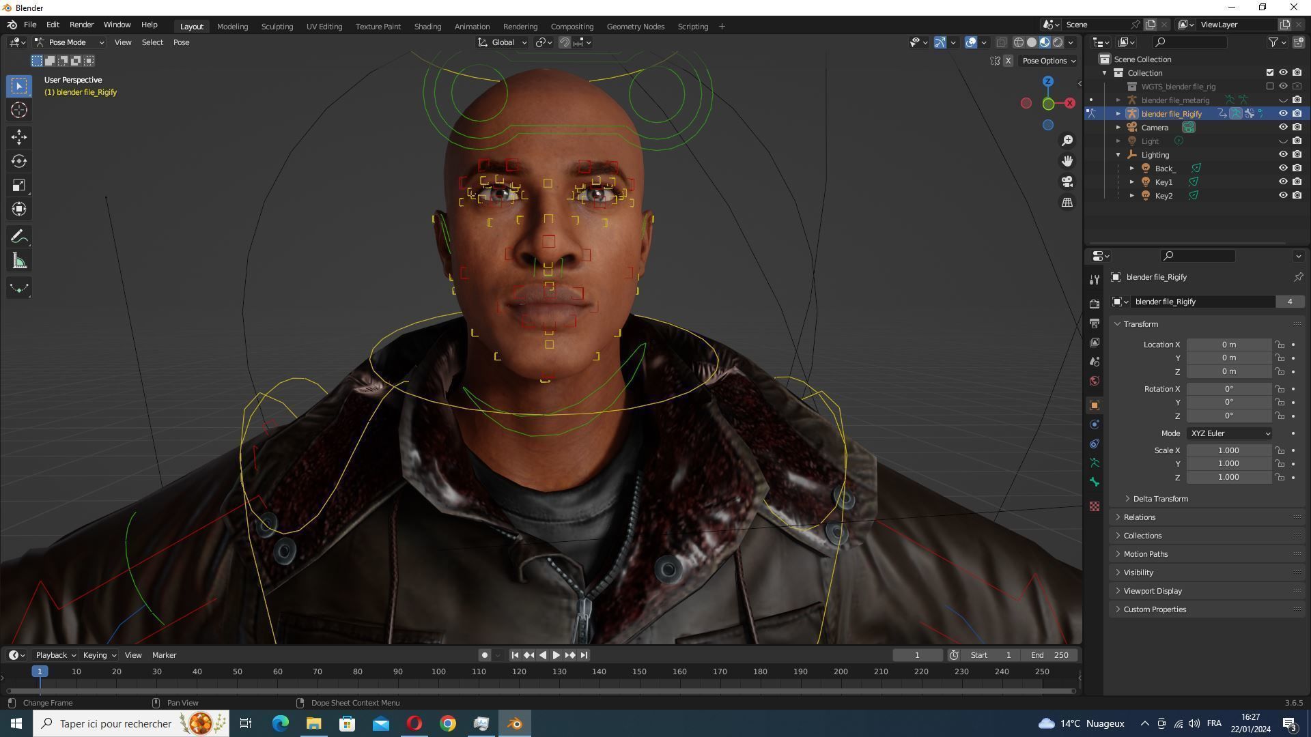The image size is (1311, 737).
Task: Click the current frame number field
Action: tap(917, 655)
